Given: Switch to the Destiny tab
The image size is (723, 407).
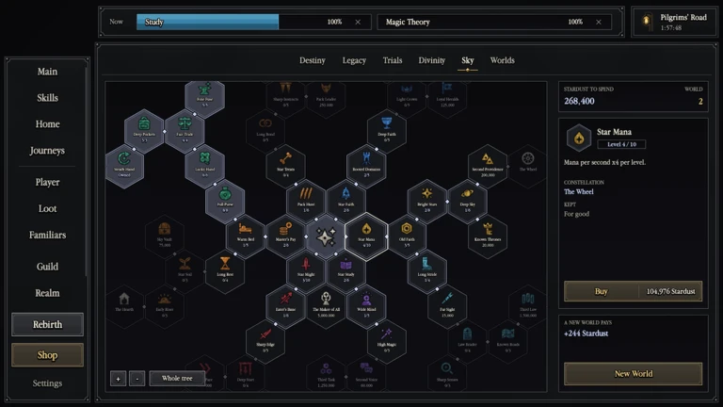Looking at the screenshot, I should tap(313, 60).
